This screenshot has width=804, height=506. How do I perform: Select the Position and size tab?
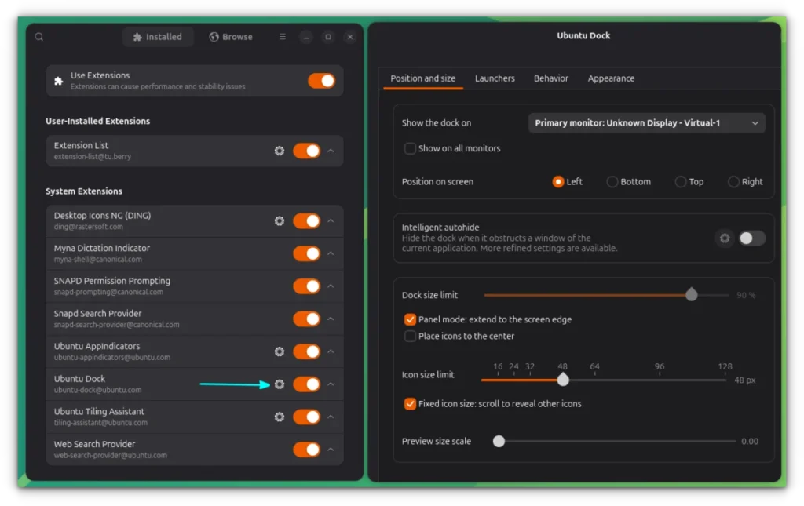pyautogui.click(x=423, y=78)
